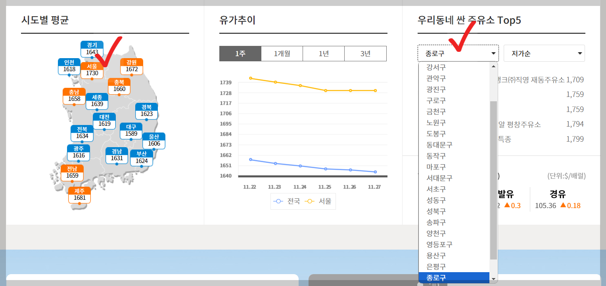This screenshot has width=606, height=286.
Task: Open the 저가순 sort dropdown
Action: (544, 53)
